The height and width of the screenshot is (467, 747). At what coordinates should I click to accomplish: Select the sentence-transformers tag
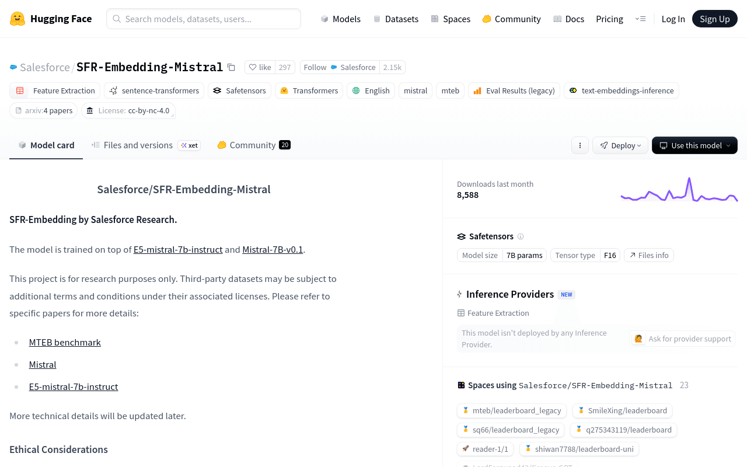click(154, 90)
